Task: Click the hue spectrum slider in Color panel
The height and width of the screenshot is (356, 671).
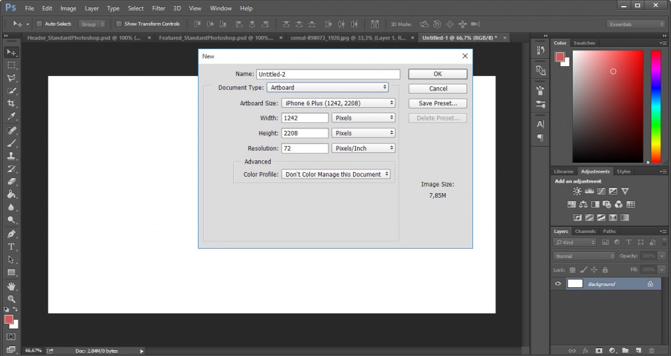Action: [655, 107]
